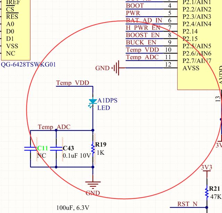This screenshot has width=222, height=213.
Task: Click the junction dot below R19 above ground
Action: pyautogui.click(x=93, y=167)
